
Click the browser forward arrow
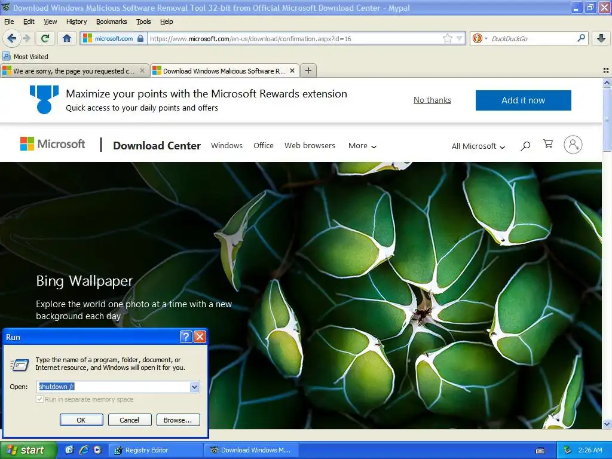tap(26, 38)
